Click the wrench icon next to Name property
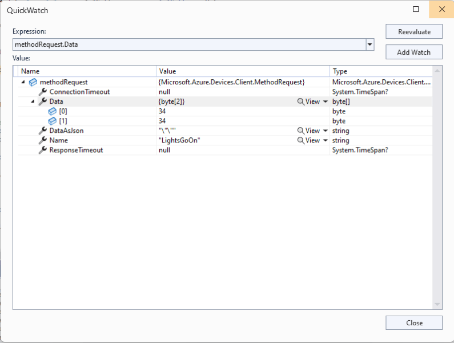Screen dimensions: 454x343 coord(43,140)
